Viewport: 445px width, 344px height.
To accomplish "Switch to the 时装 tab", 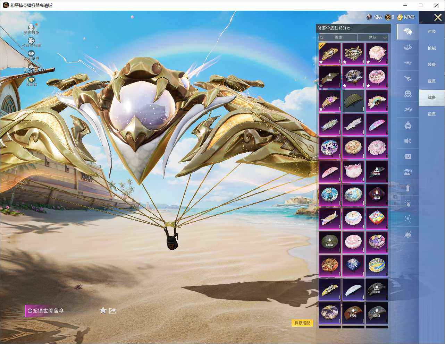I will point(432,32).
